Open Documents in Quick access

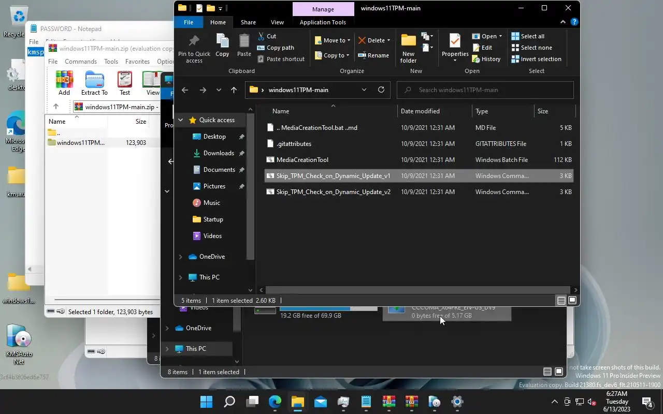pos(219,170)
